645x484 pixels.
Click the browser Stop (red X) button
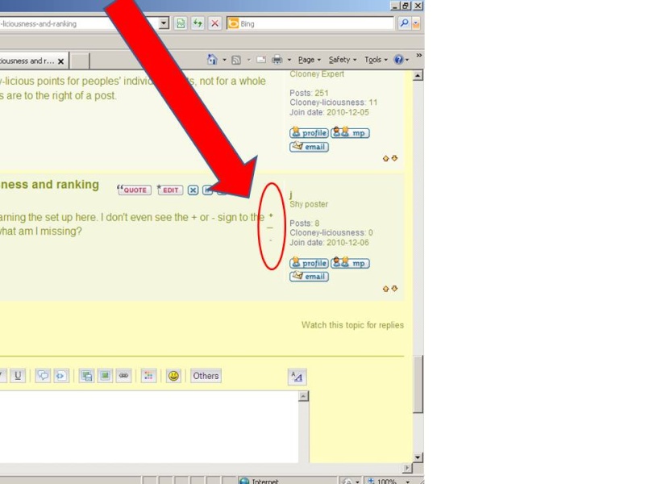tap(214, 23)
